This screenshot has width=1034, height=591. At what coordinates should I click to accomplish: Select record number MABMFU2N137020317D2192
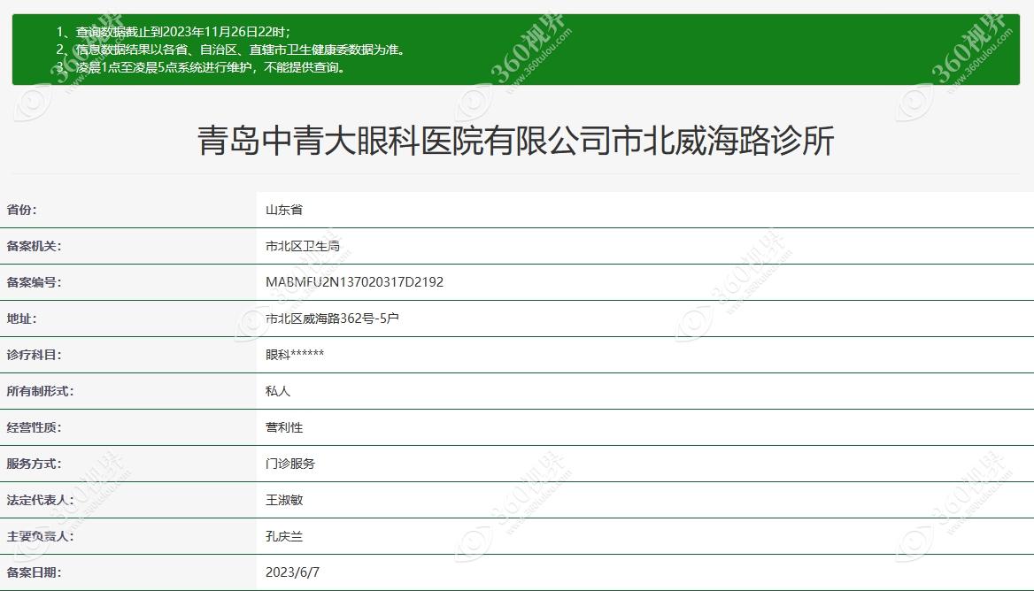355,282
